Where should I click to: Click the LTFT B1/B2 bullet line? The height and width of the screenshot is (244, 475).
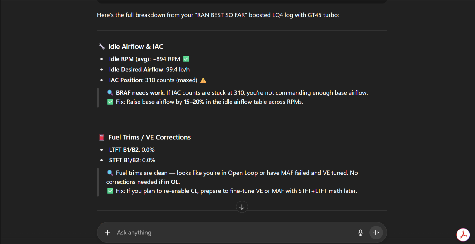(x=132, y=150)
